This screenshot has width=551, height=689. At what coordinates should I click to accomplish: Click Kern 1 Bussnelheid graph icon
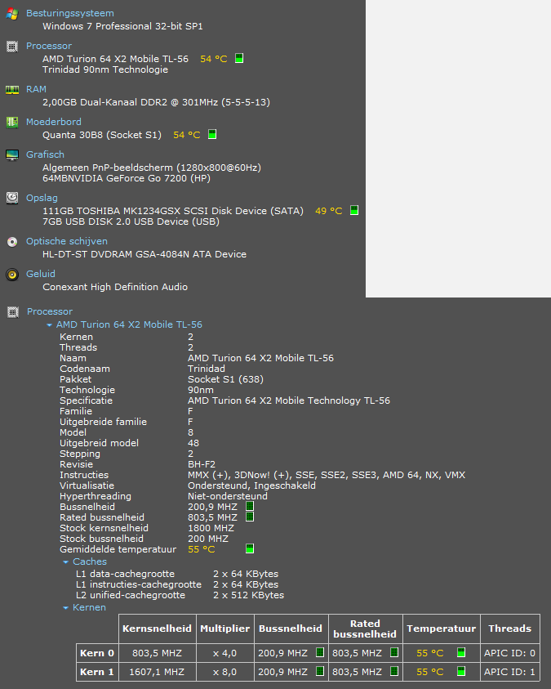[x=320, y=671]
